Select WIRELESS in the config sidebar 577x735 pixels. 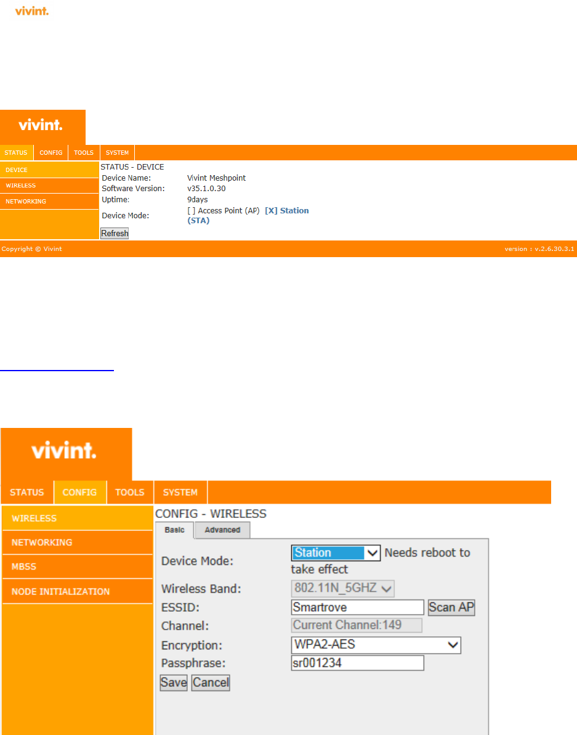78,519
